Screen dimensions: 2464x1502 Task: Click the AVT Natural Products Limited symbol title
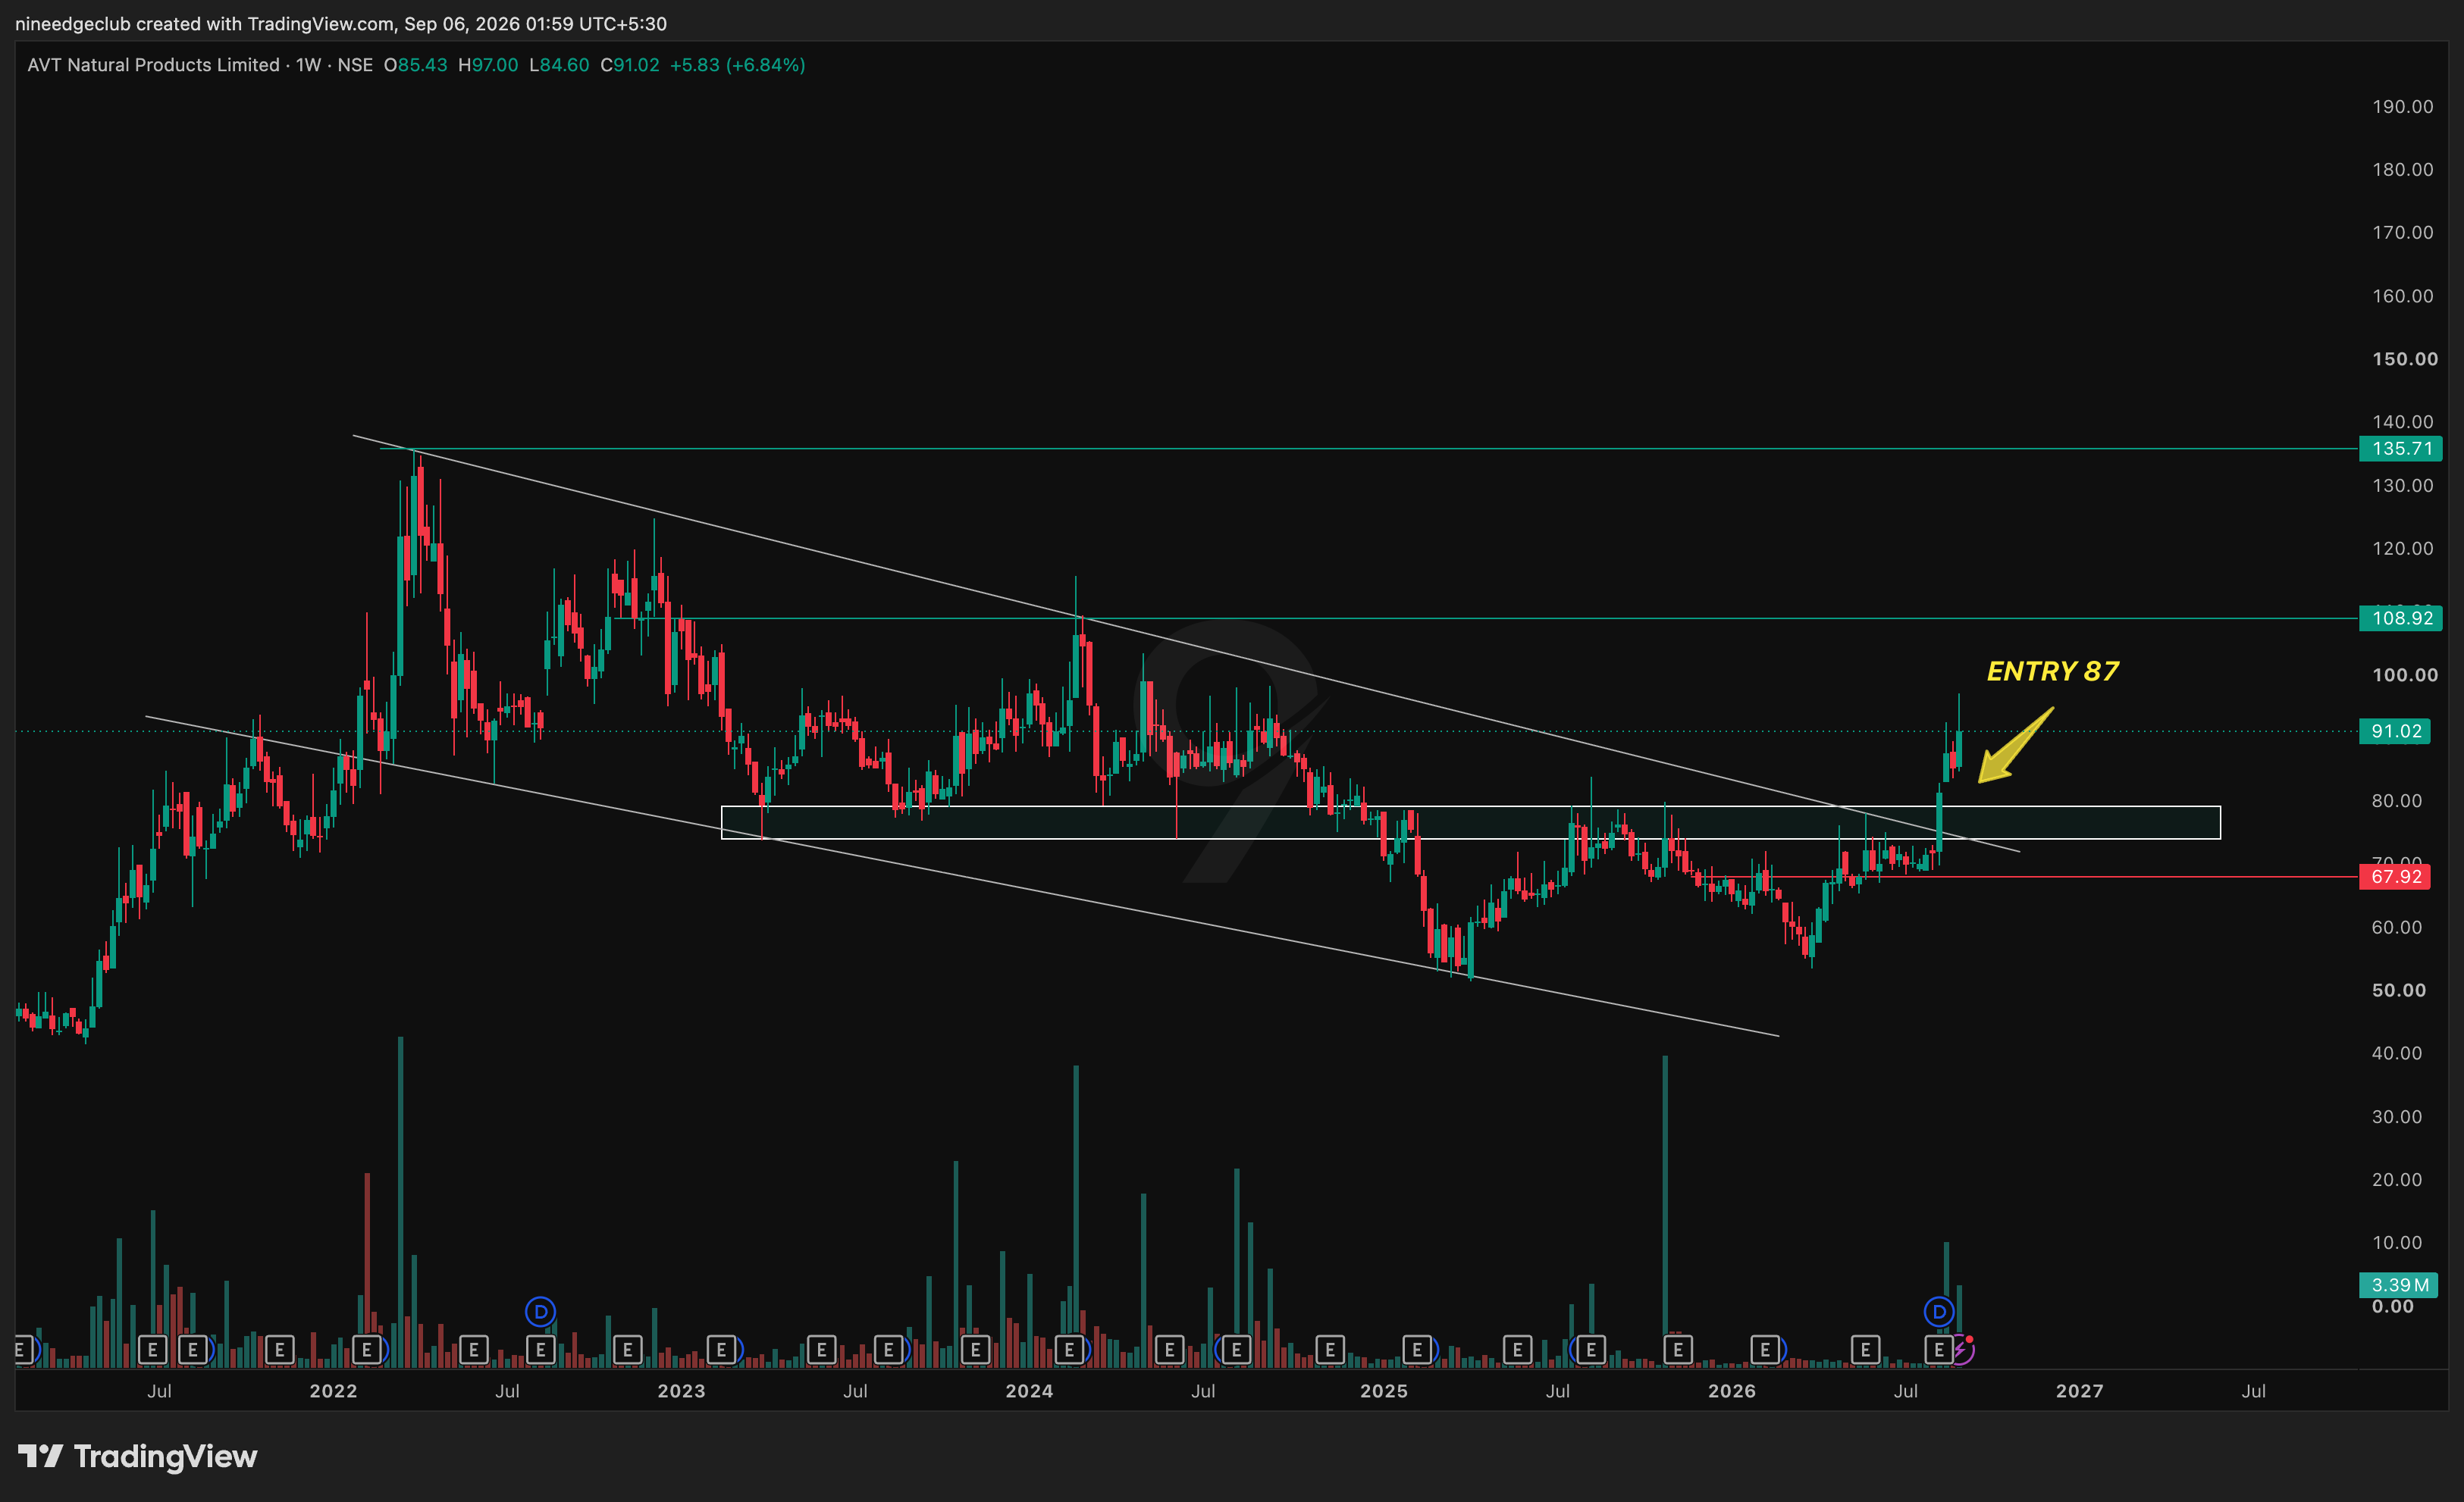pyautogui.click(x=153, y=65)
